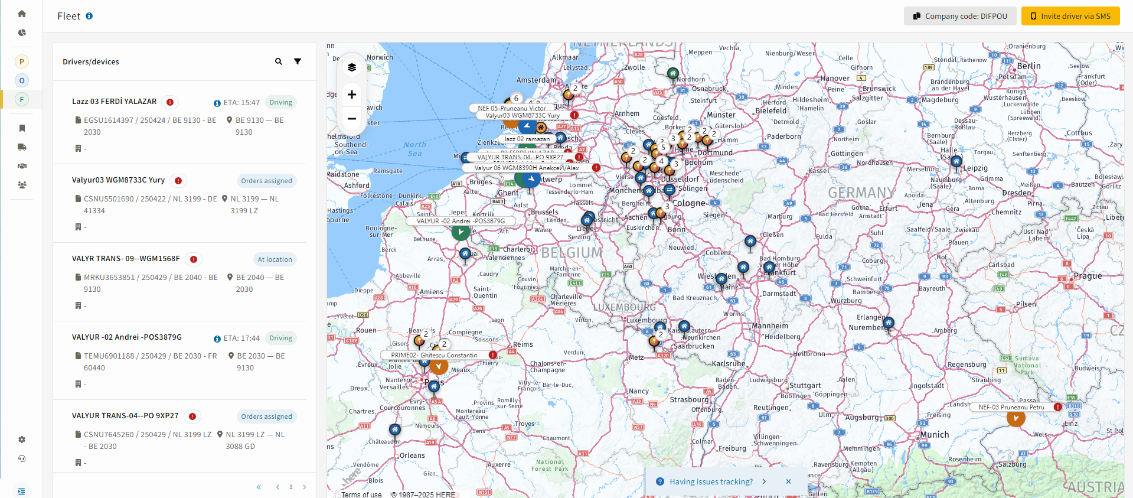Click cluster marker 6 near Amsterdam

coord(516,98)
